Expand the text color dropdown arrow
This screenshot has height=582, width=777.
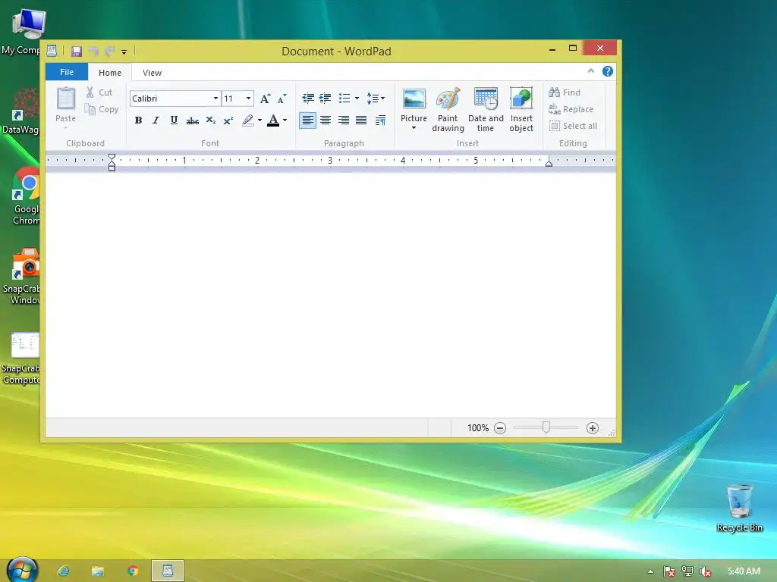285,120
